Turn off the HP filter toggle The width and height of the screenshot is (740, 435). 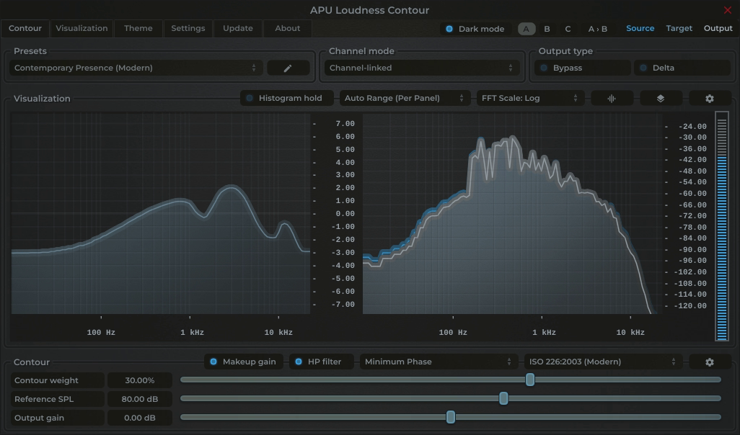(317, 362)
